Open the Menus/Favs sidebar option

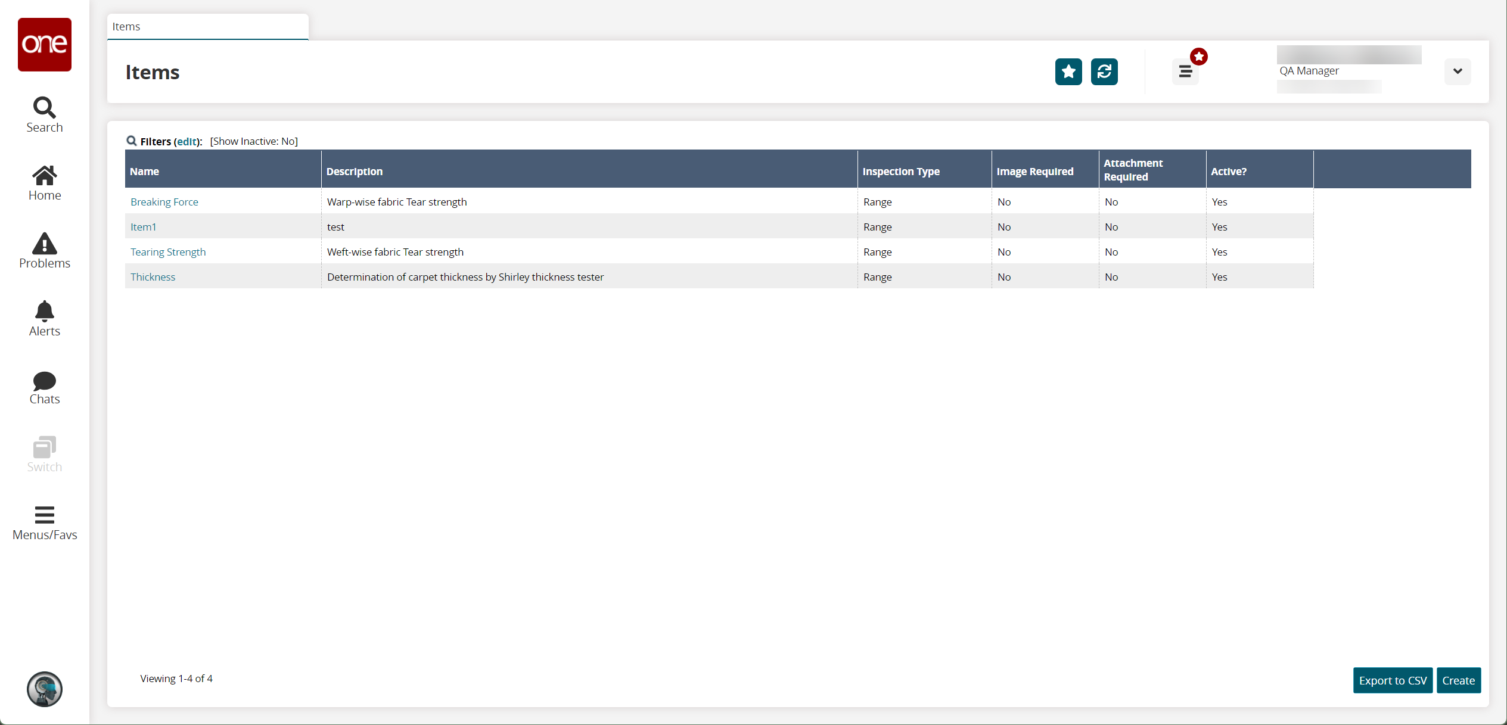click(x=43, y=521)
